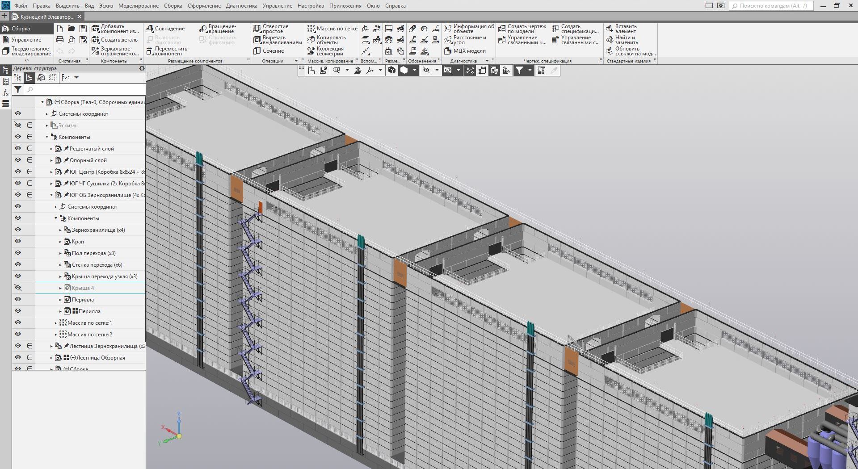The width and height of the screenshot is (858, 469).
Task: Click the New document icon
Action: pyautogui.click(x=60, y=29)
